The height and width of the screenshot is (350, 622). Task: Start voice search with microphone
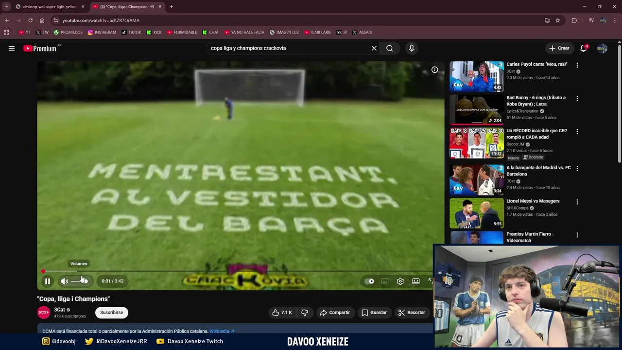[x=412, y=48]
